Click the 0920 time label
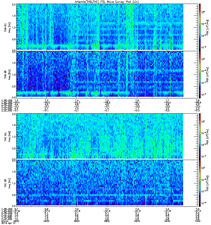 137,221
